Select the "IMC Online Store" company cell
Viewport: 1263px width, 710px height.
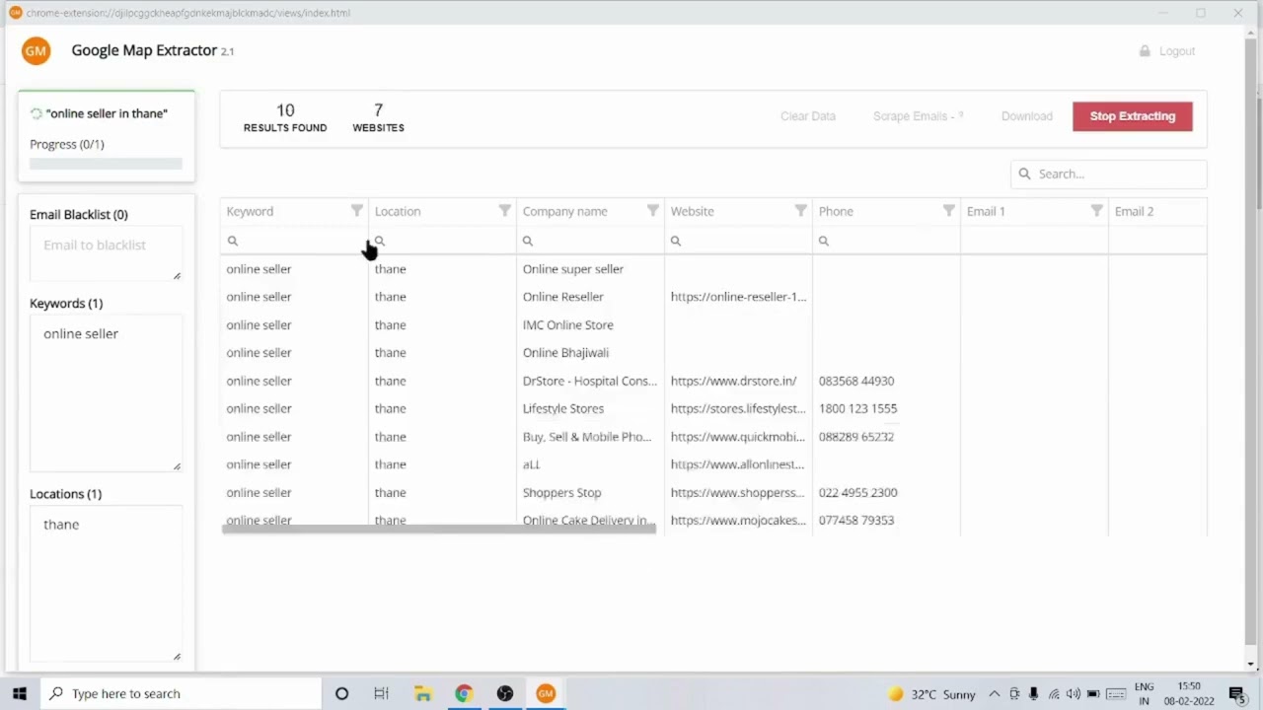tap(590, 324)
